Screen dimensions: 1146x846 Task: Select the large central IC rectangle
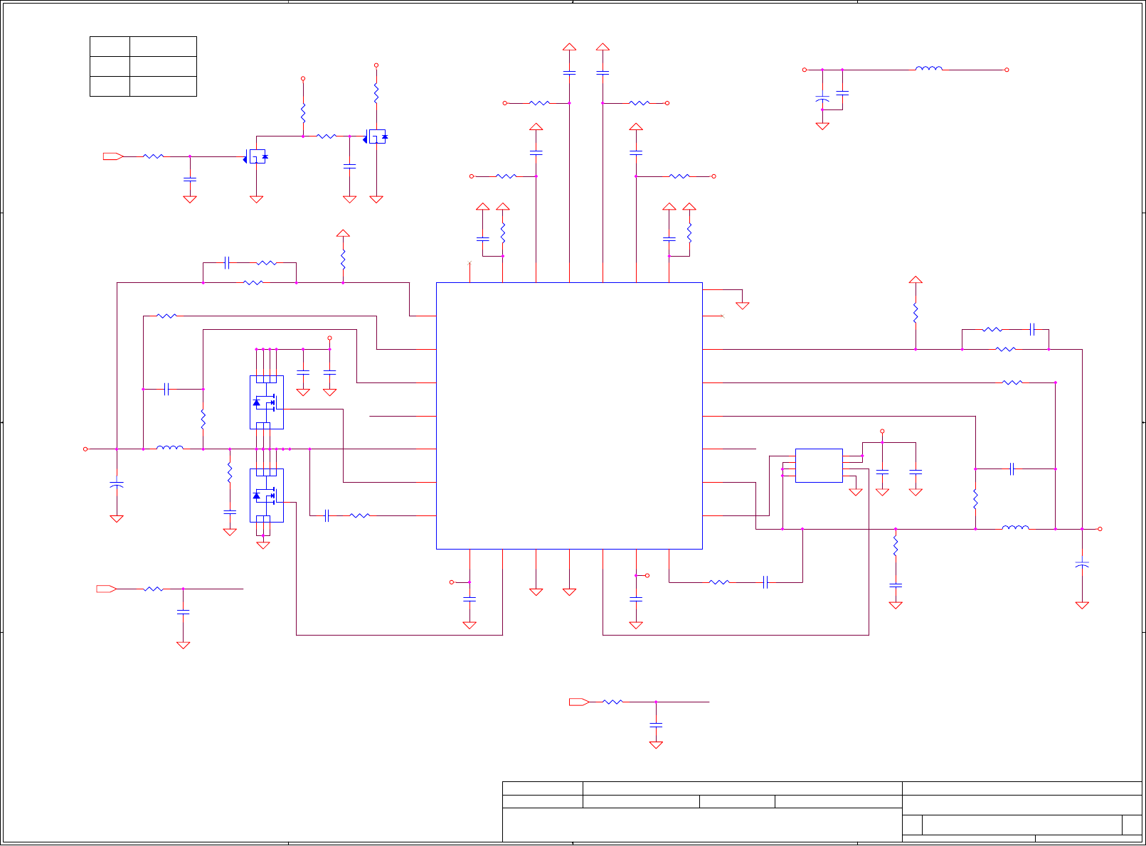(569, 416)
